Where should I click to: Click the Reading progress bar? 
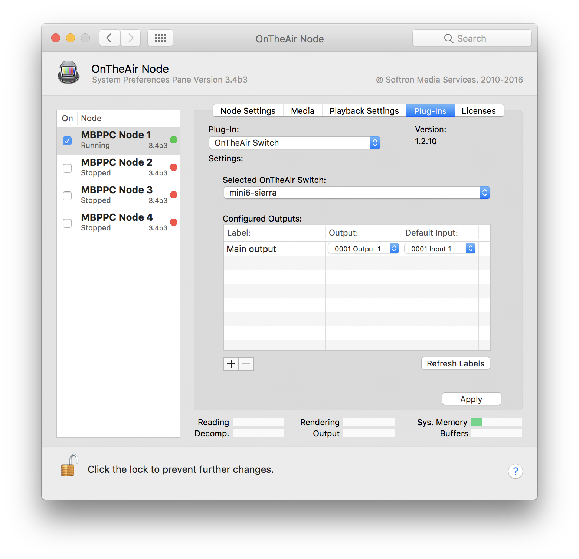pyautogui.click(x=258, y=422)
